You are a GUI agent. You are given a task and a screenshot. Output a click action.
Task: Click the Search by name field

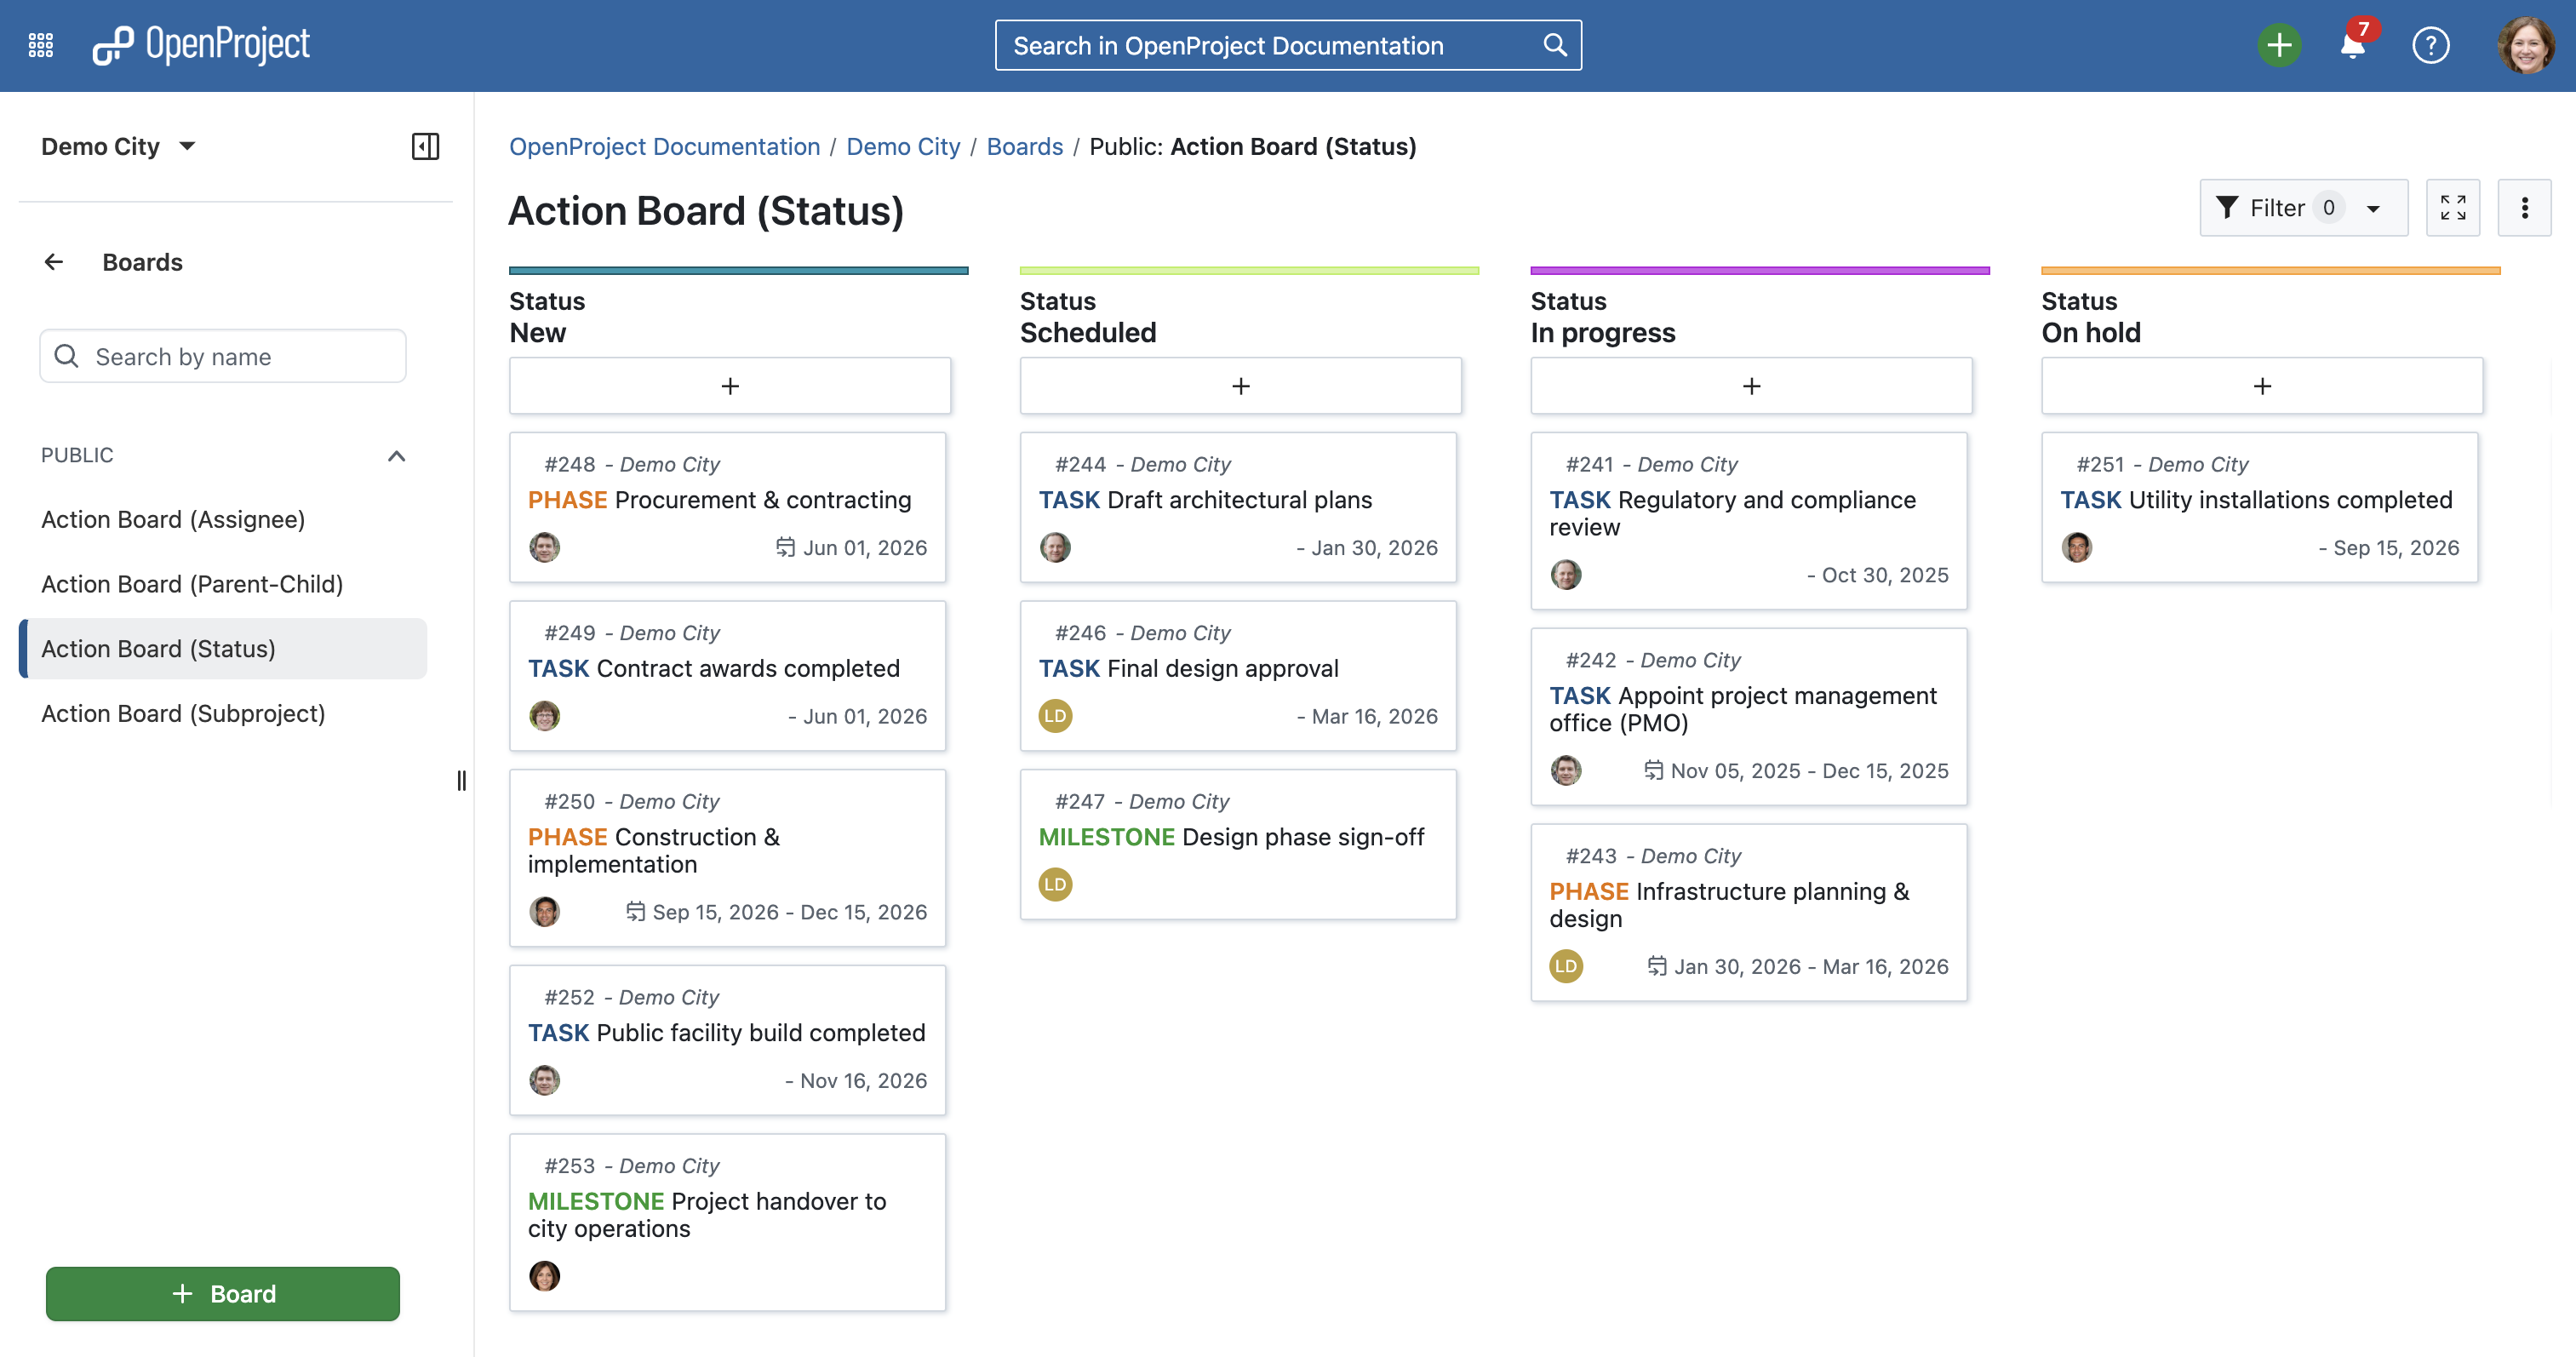coord(222,357)
